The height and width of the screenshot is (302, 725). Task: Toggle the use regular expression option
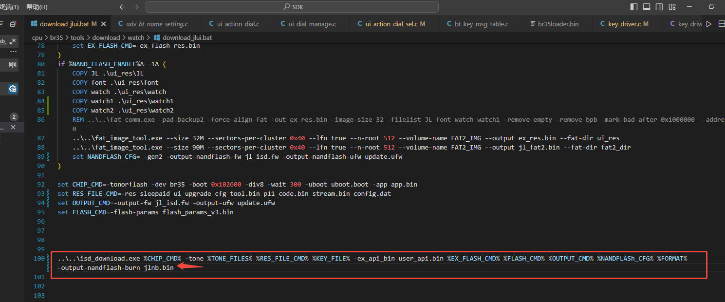point(13,41)
